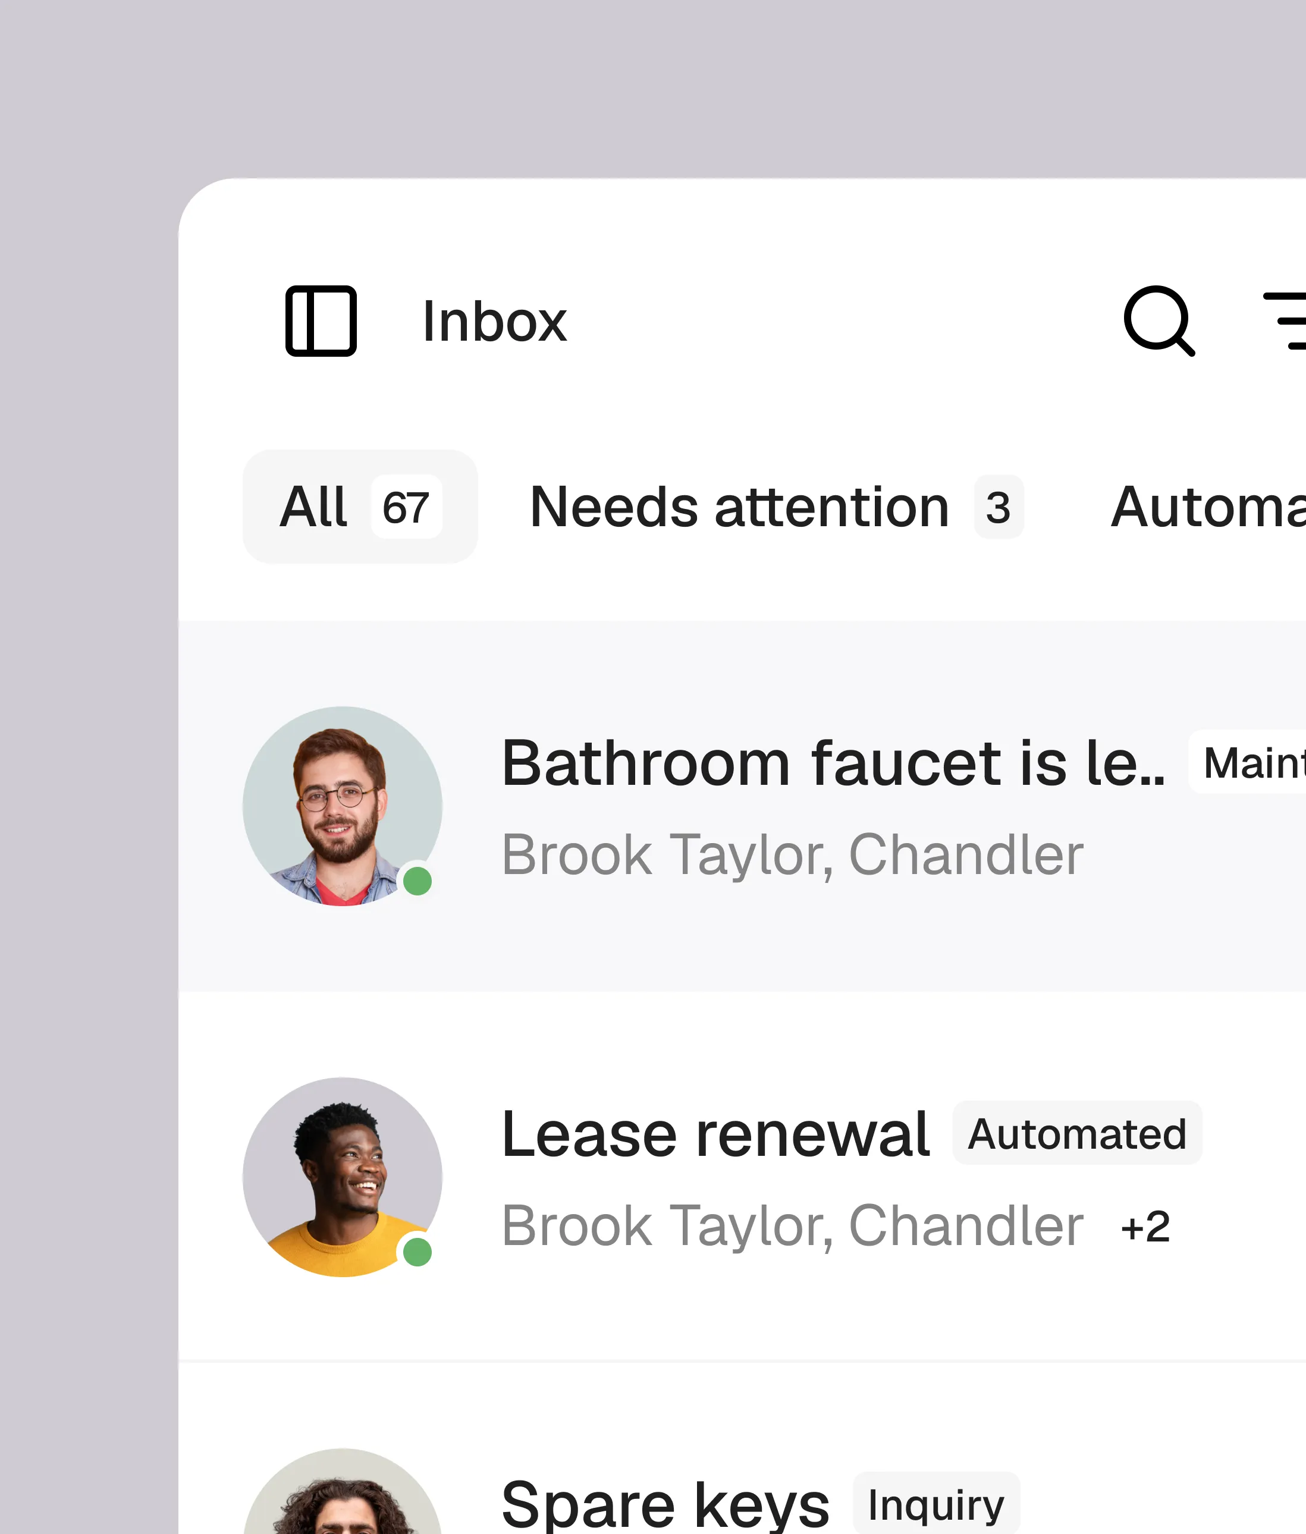Viewport: 1306px width, 1534px height.
Task: Click the 3 count next to Needs attention
Action: 998,506
